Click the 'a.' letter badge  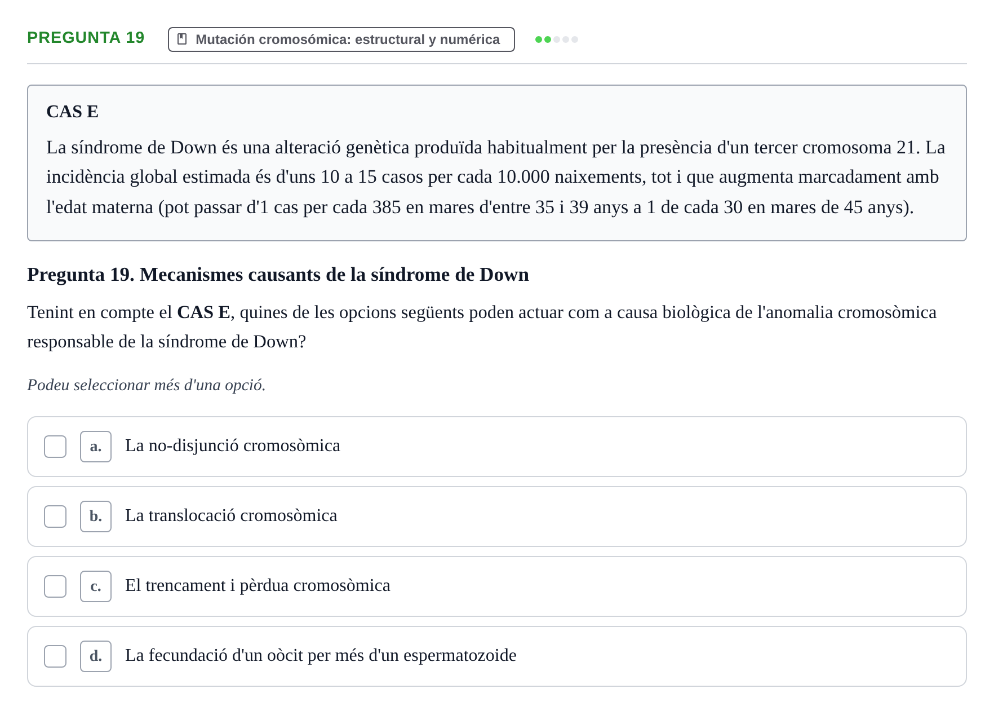(96, 447)
